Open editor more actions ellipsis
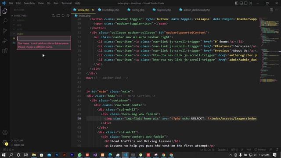Image resolution: width=281 pixels, height=158 pixels. (277, 10)
